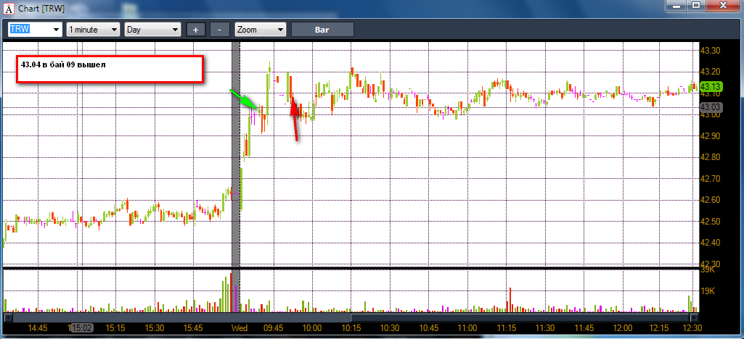The width and height of the screenshot is (744, 339).
Task: Minimize the chart window
Action: click(676, 6)
